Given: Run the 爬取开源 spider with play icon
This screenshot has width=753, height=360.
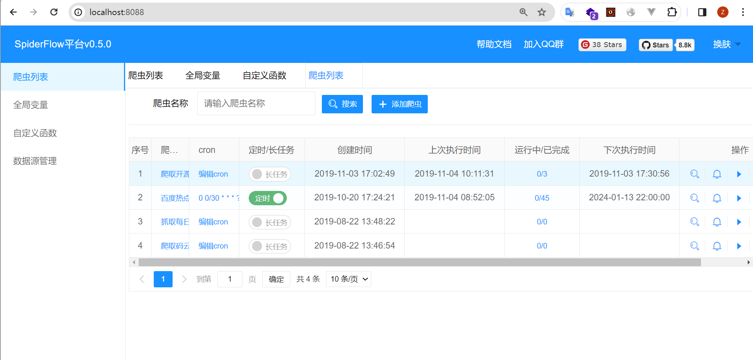Looking at the screenshot, I should (x=739, y=174).
